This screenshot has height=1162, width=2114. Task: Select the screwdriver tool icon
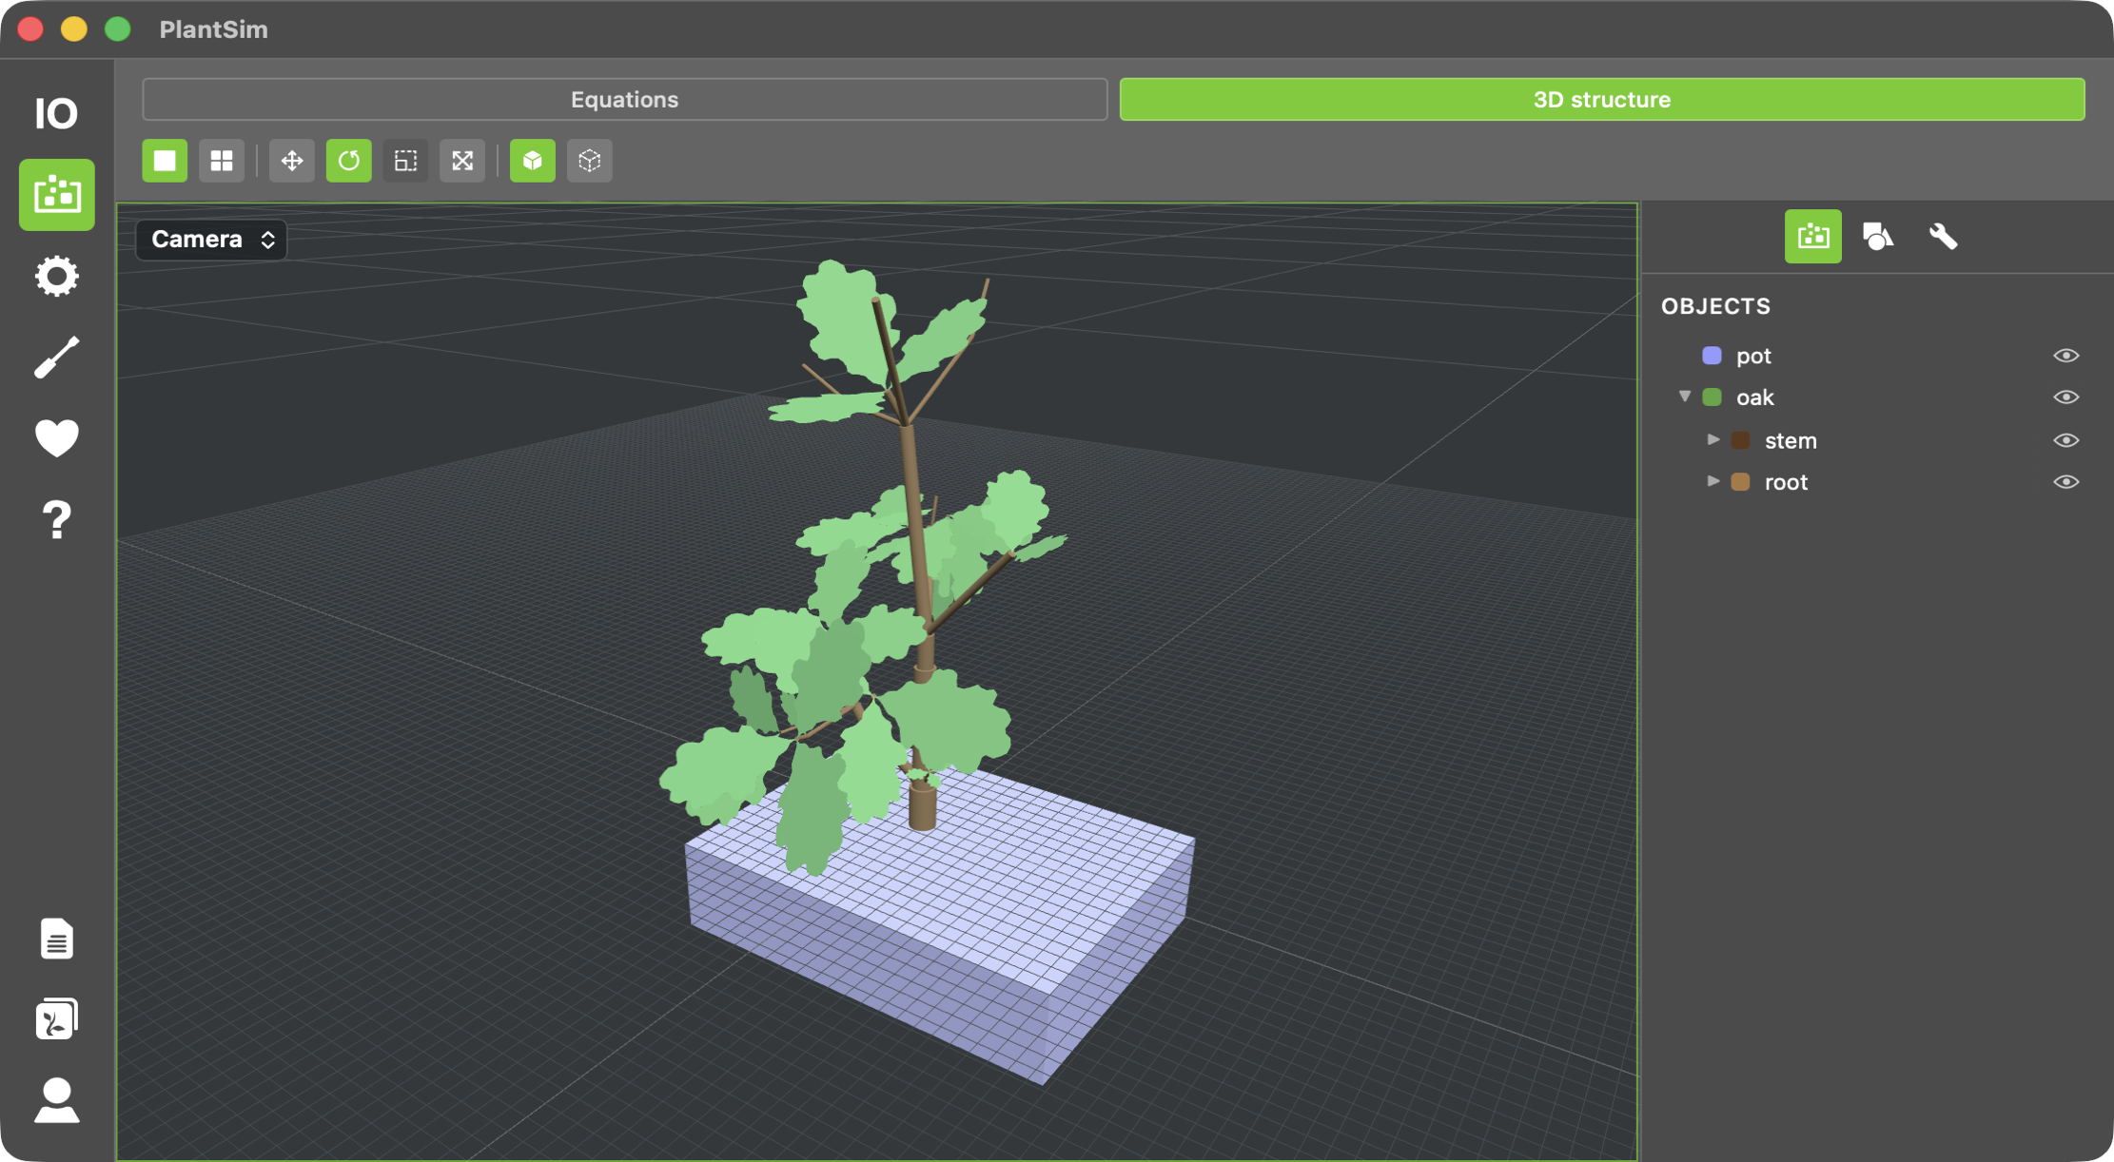(57, 358)
